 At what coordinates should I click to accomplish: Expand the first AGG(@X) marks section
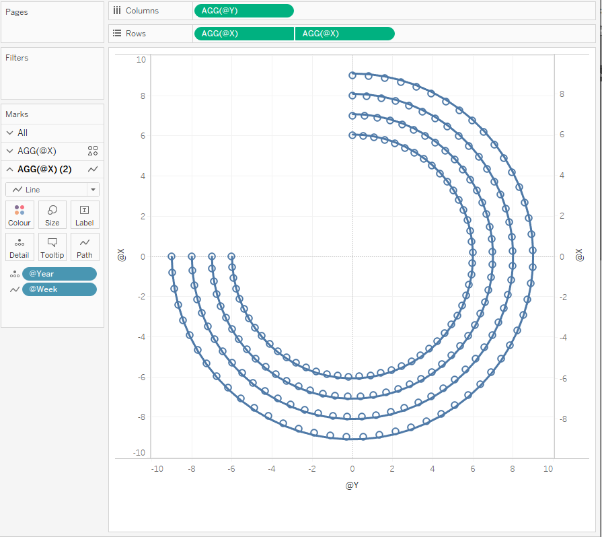coord(9,151)
